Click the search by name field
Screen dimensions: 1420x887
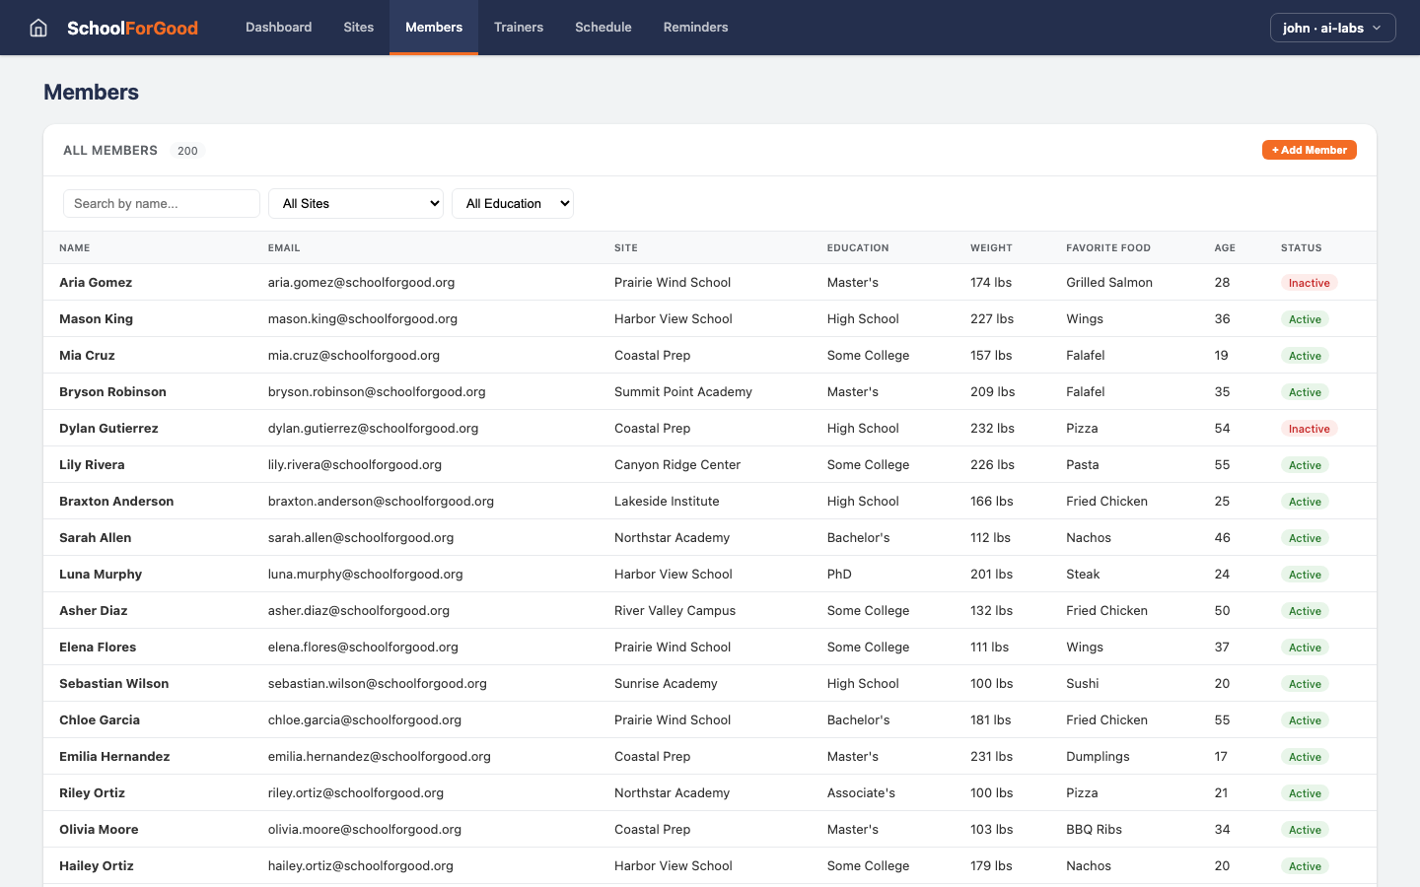tap(161, 203)
